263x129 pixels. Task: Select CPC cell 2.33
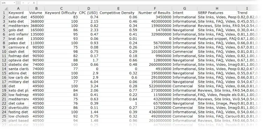pos(89,30)
